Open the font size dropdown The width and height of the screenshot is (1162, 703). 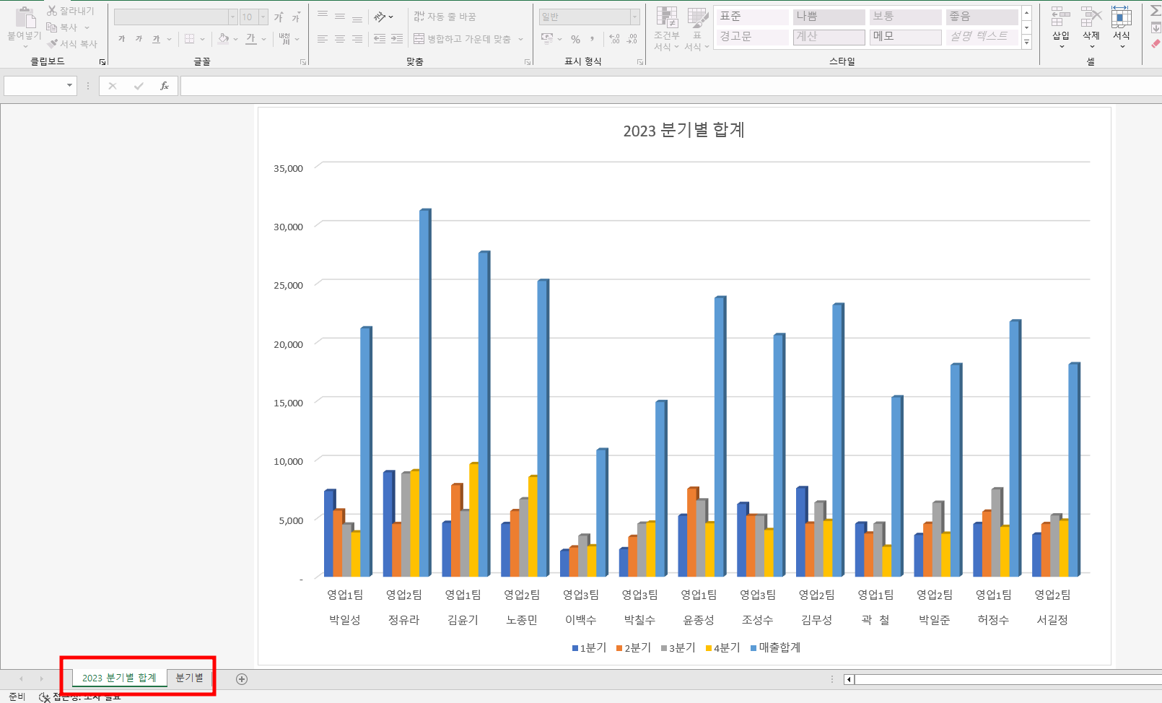click(263, 17)
